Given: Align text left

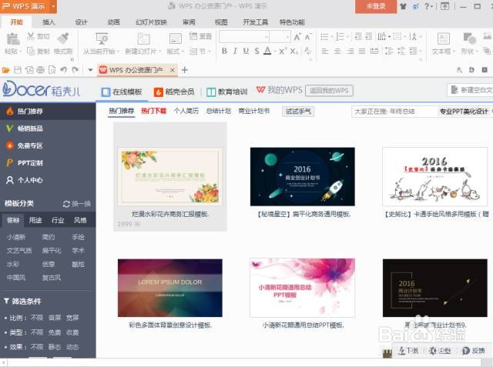Looking at the screenshot, I should click(x=325, y=51).
